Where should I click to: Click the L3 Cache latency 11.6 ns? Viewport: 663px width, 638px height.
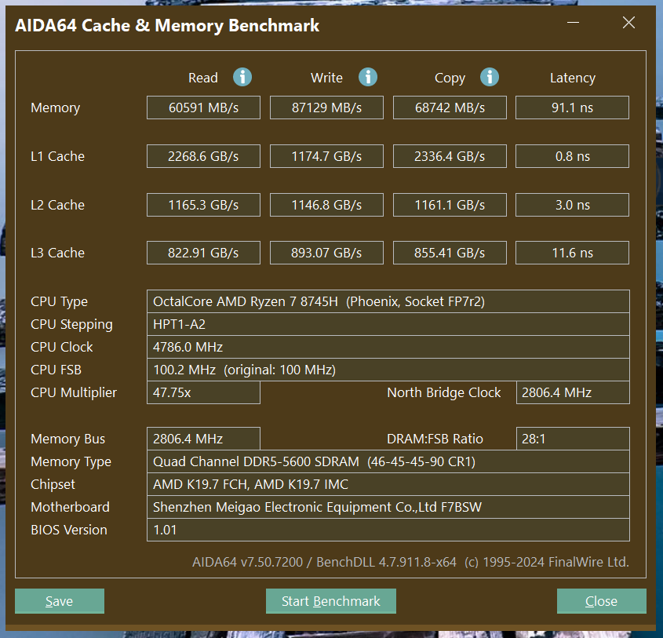coord(572,253)
